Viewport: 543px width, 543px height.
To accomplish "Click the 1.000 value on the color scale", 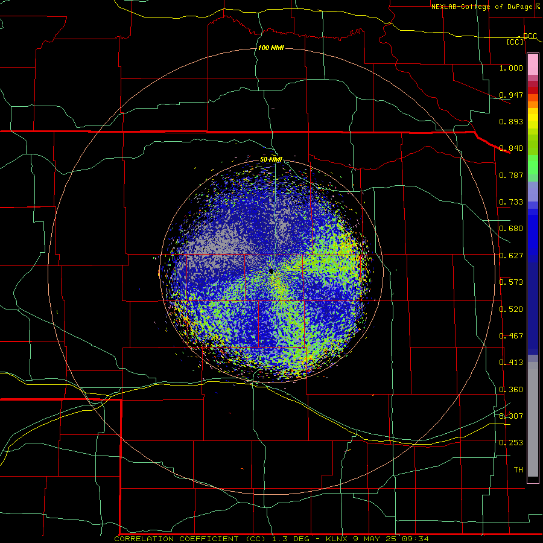I will pos(511,68).
